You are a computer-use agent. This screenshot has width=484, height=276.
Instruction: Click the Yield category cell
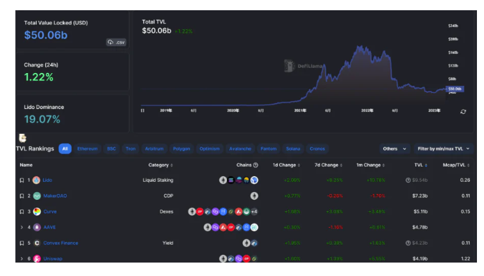coord(168,243)
